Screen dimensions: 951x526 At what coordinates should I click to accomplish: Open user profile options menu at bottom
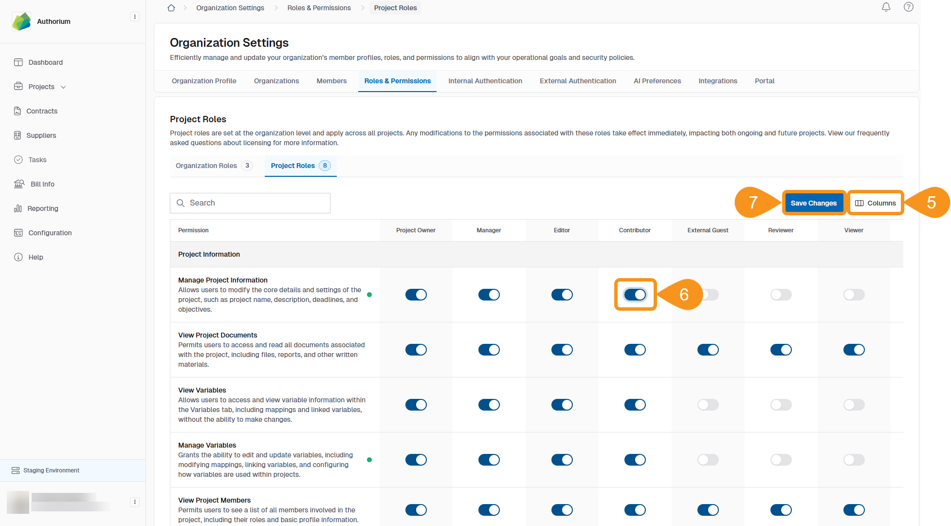point(135,502)
